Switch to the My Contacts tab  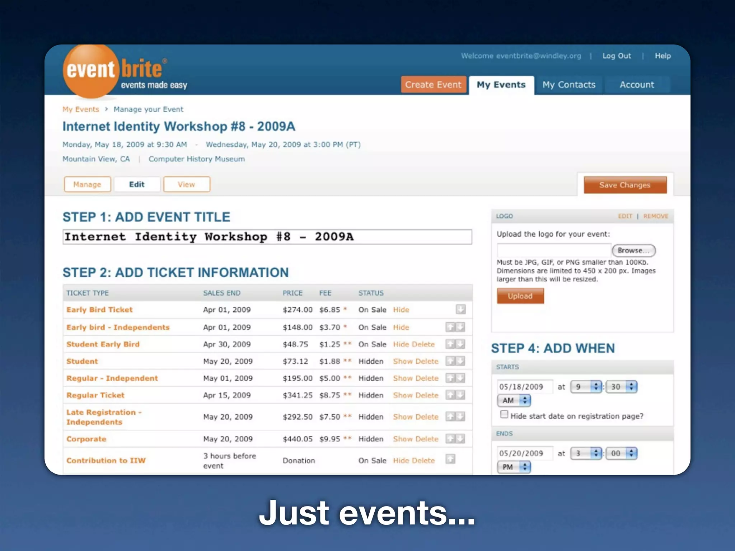pyautogui.click(x=569, y=85)
